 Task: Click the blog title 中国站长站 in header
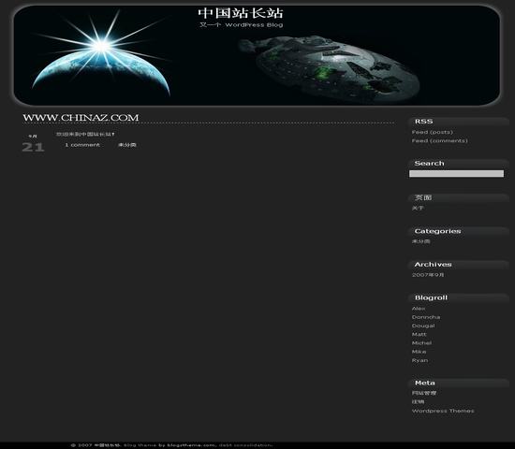(241, 13)
